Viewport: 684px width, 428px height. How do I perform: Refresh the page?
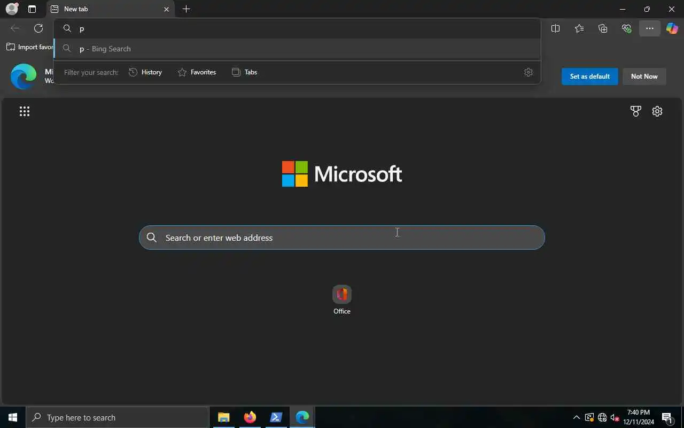[38, 28]
